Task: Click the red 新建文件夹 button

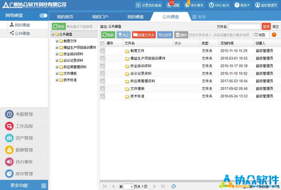Action: tap(144, 35)
